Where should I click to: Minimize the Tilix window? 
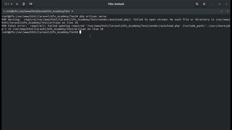212,4
